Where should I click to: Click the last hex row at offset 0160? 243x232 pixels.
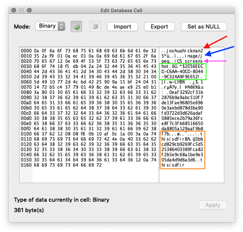point(61,165)
